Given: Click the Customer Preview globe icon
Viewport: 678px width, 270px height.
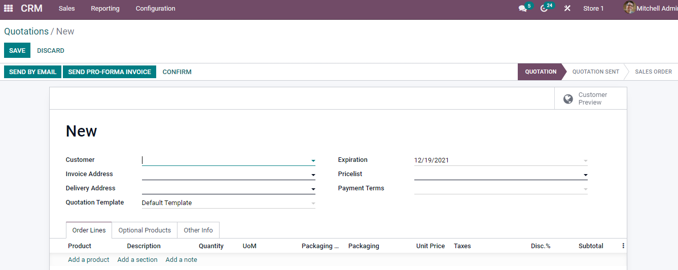Looking at the screenshot, I should pos(568,98).
